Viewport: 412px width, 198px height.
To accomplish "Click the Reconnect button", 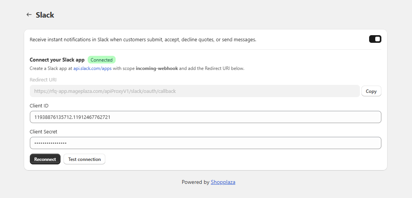I will [45, 159].
